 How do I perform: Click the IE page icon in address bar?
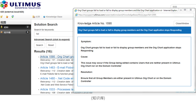(76, 15)
